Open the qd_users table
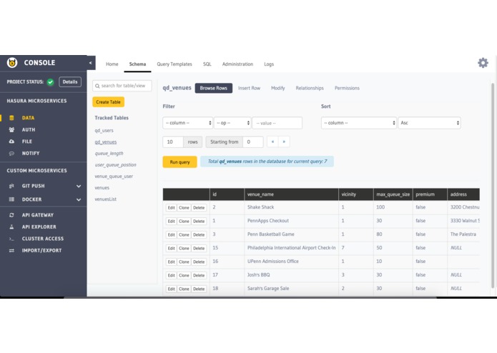 coord(104,131)
